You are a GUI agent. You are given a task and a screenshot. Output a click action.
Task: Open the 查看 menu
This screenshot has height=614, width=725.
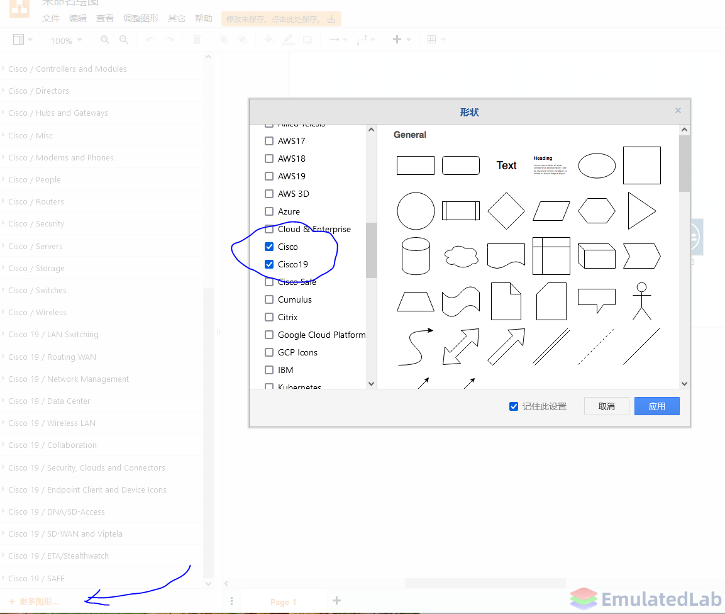105,18
